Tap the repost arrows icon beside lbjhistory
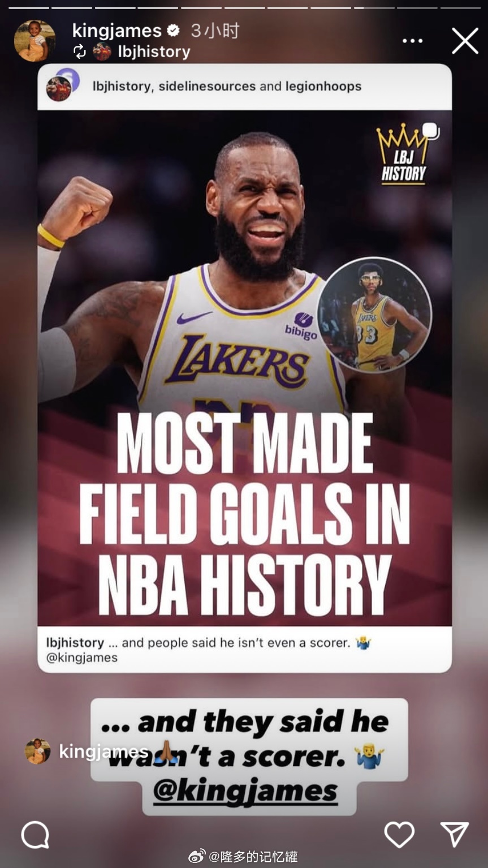 coord(80,51)
